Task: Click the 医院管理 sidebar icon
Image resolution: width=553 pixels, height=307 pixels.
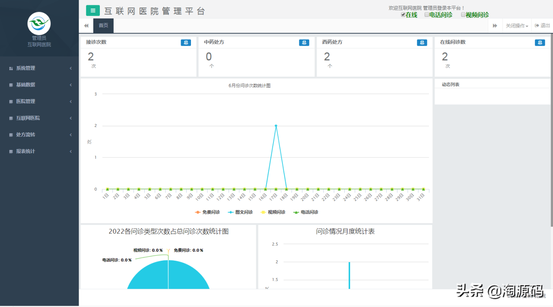Action: click(11, 102)
